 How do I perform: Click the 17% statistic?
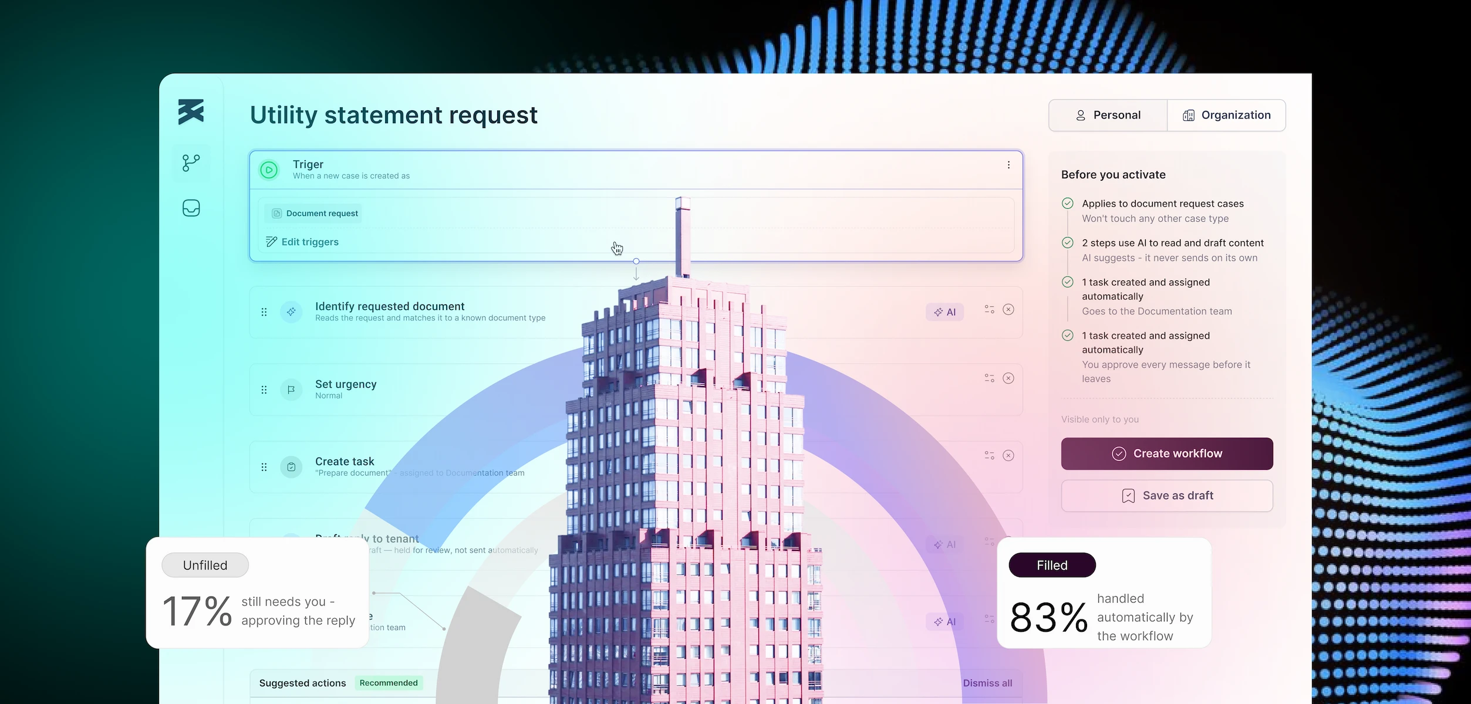point(197,611)
